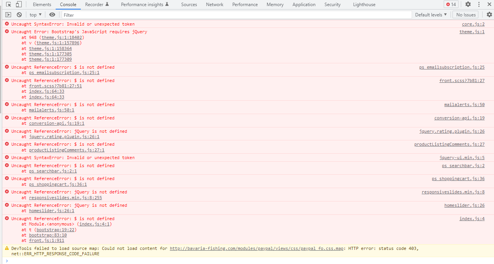Open ps_searchbar.js:2 source link on right
This screenshot has width=494, height=264.
pos(463,166)
